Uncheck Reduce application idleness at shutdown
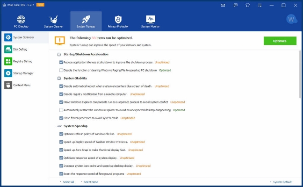 click(x=61, y=62)
